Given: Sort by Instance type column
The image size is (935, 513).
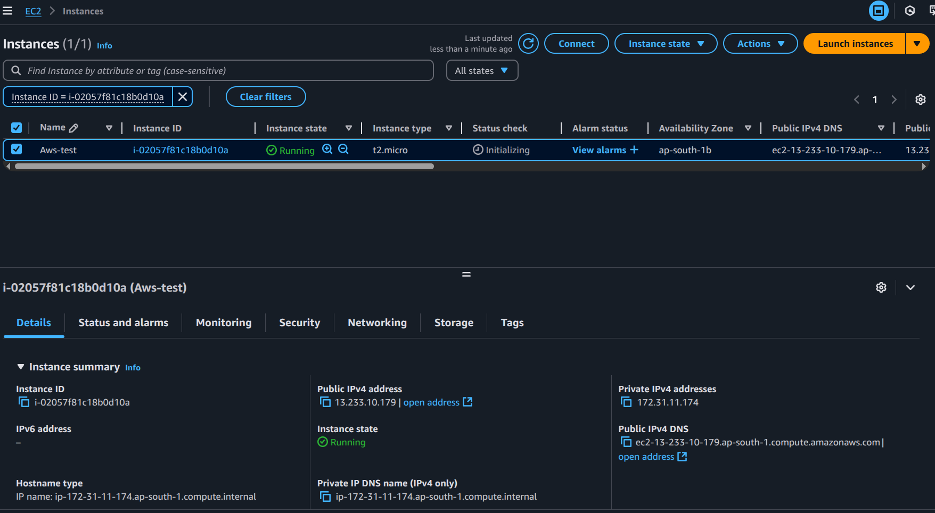Looking at the screenshot, I should (449, 128).
